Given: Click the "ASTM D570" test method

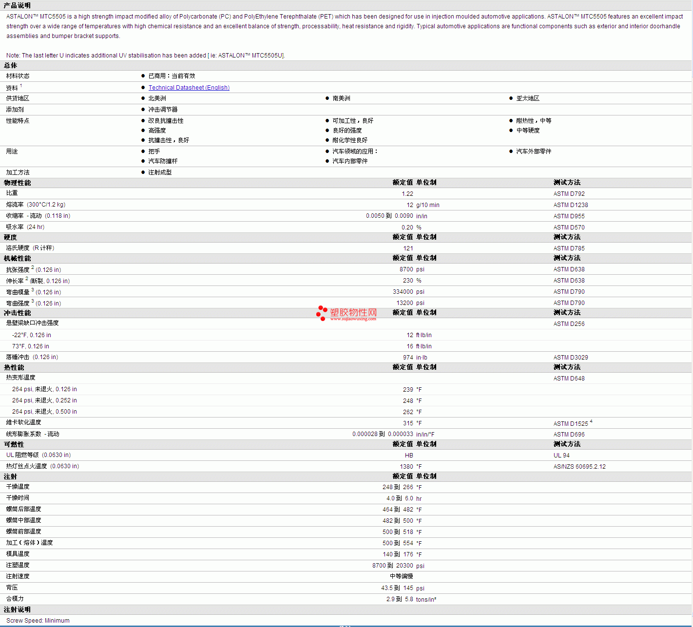Looking at the screenshot, I should tap(569, 228).
